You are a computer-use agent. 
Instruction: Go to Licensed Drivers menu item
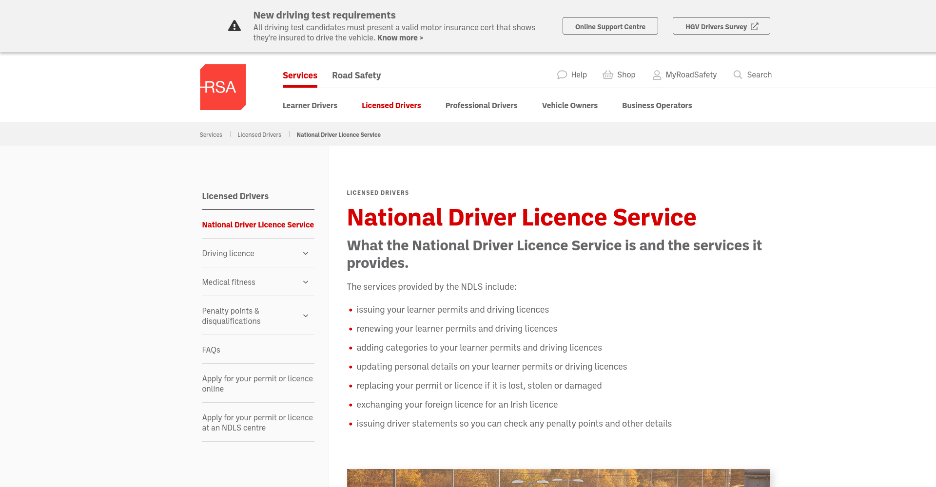coord(391,105)
